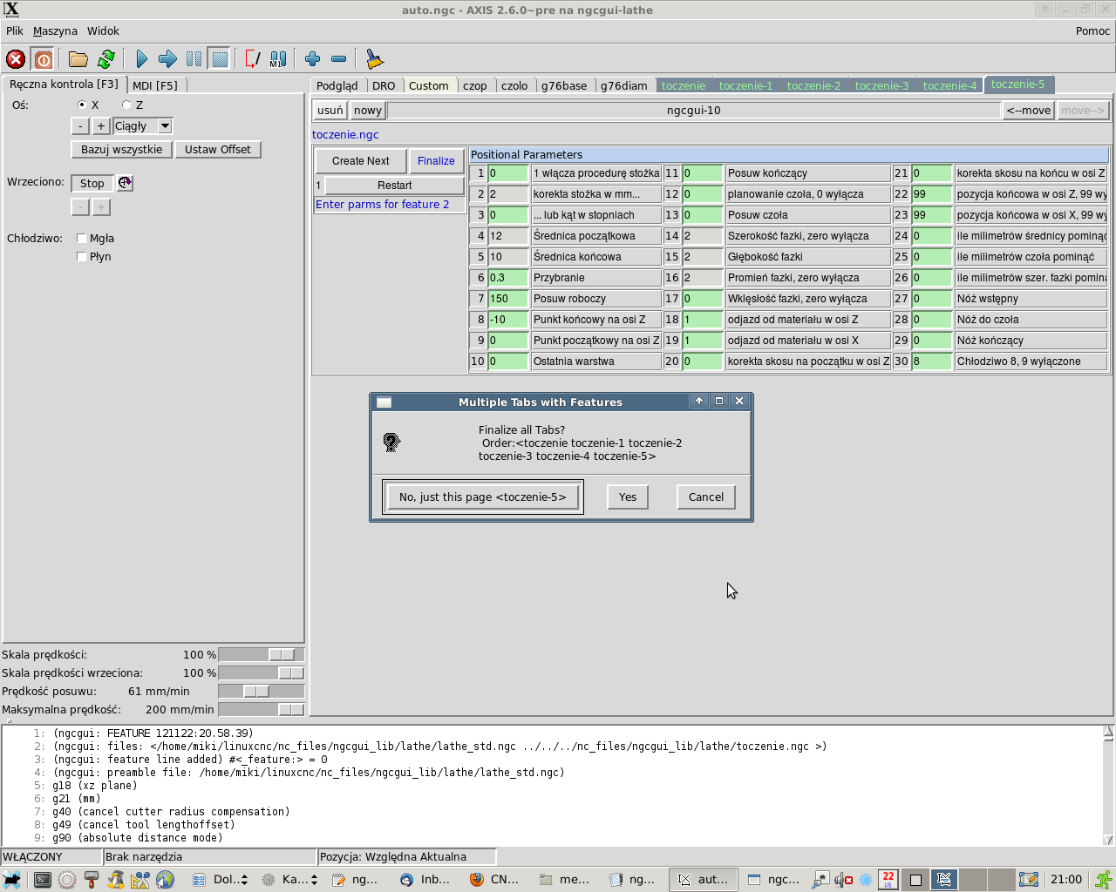Click the G-code listing vertical scrollbar
1116x892 pixels.
coord(1108,785)
